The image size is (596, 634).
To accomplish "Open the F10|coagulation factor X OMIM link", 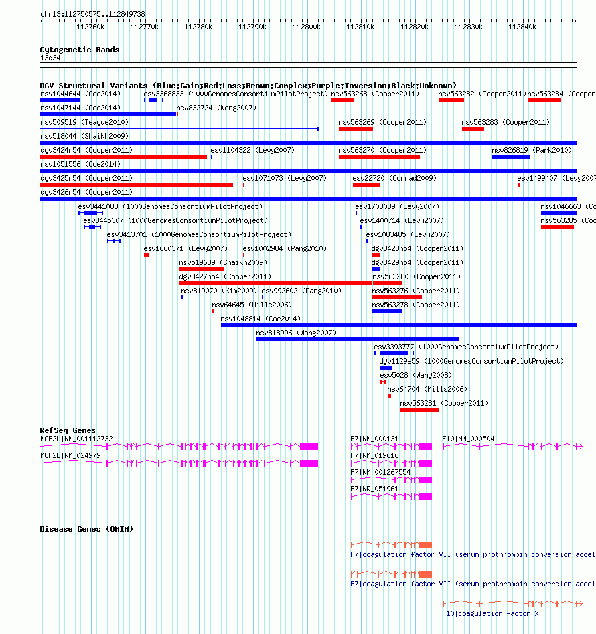I will pyautogui.click(x=490, y=613).
